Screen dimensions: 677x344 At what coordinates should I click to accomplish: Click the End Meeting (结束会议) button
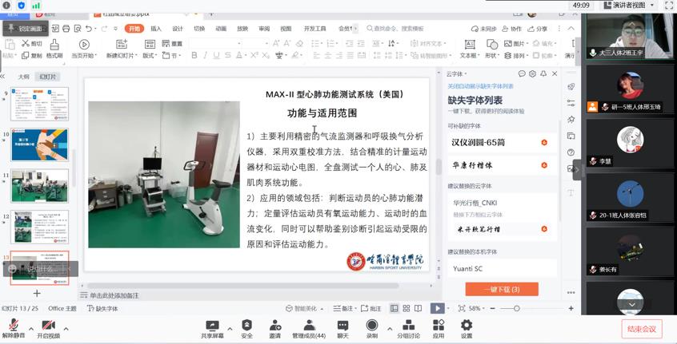641,328
